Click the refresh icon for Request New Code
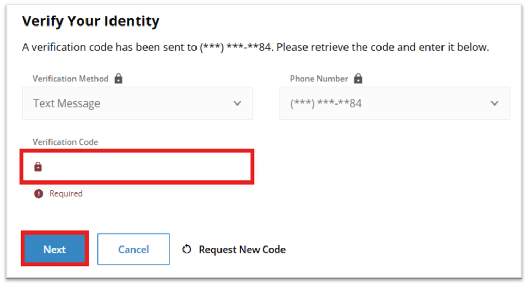The width and height of the screenshot is (528, 286). click(x=187, y=250)
